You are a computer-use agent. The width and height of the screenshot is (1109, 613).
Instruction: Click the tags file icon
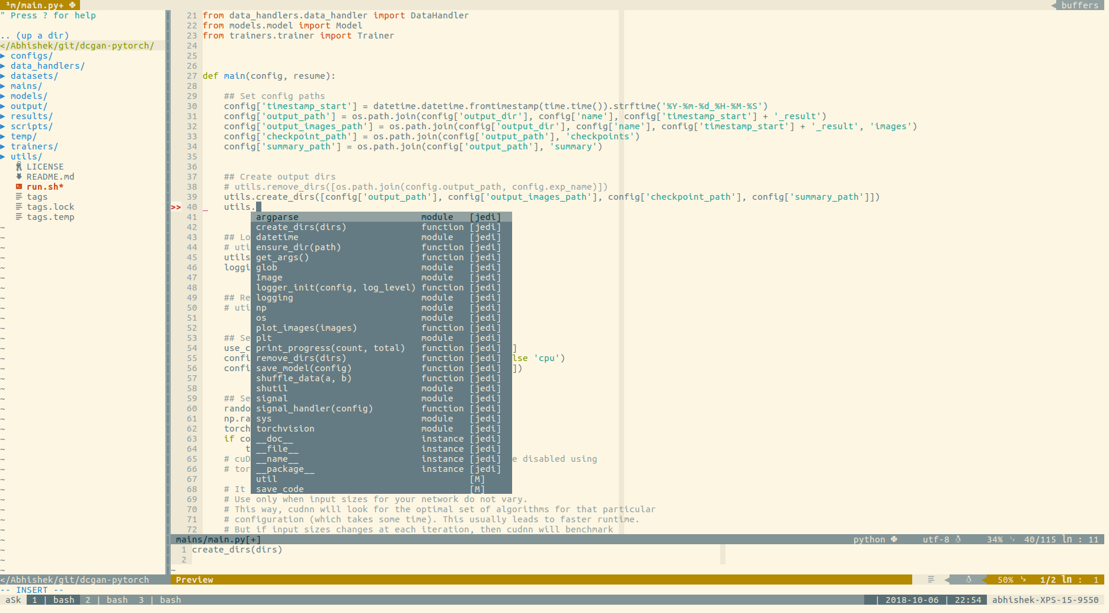point(19,197)
